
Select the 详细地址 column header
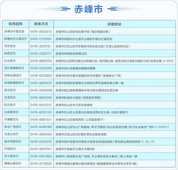click(x=114, y=24)
